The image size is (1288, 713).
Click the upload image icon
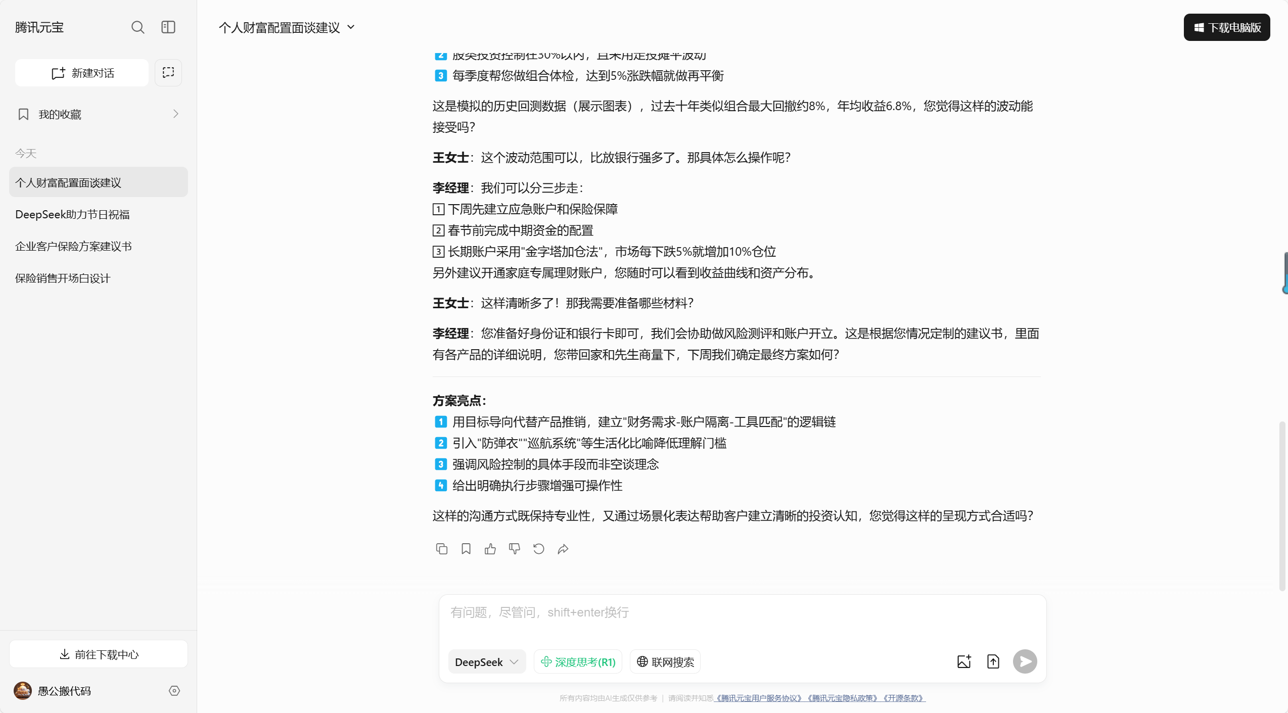[964, 661]
